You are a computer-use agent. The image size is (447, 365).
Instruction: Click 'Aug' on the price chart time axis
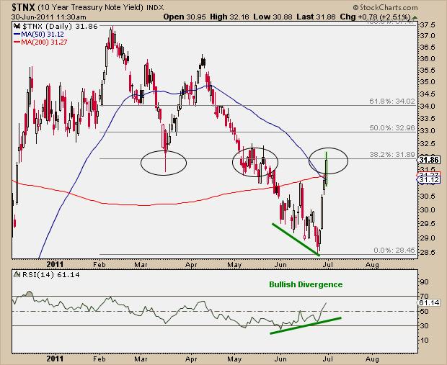coord(372,264)
